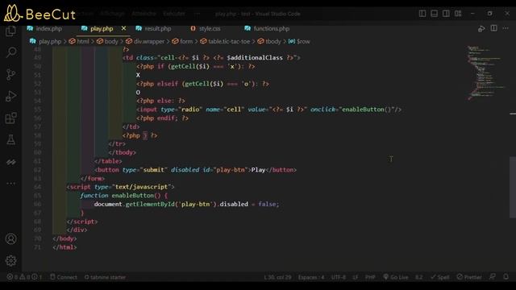Change language mode PHP in status bar
Image resolution: width=516 pixels, height=290 pixels.
coord(370,277)
